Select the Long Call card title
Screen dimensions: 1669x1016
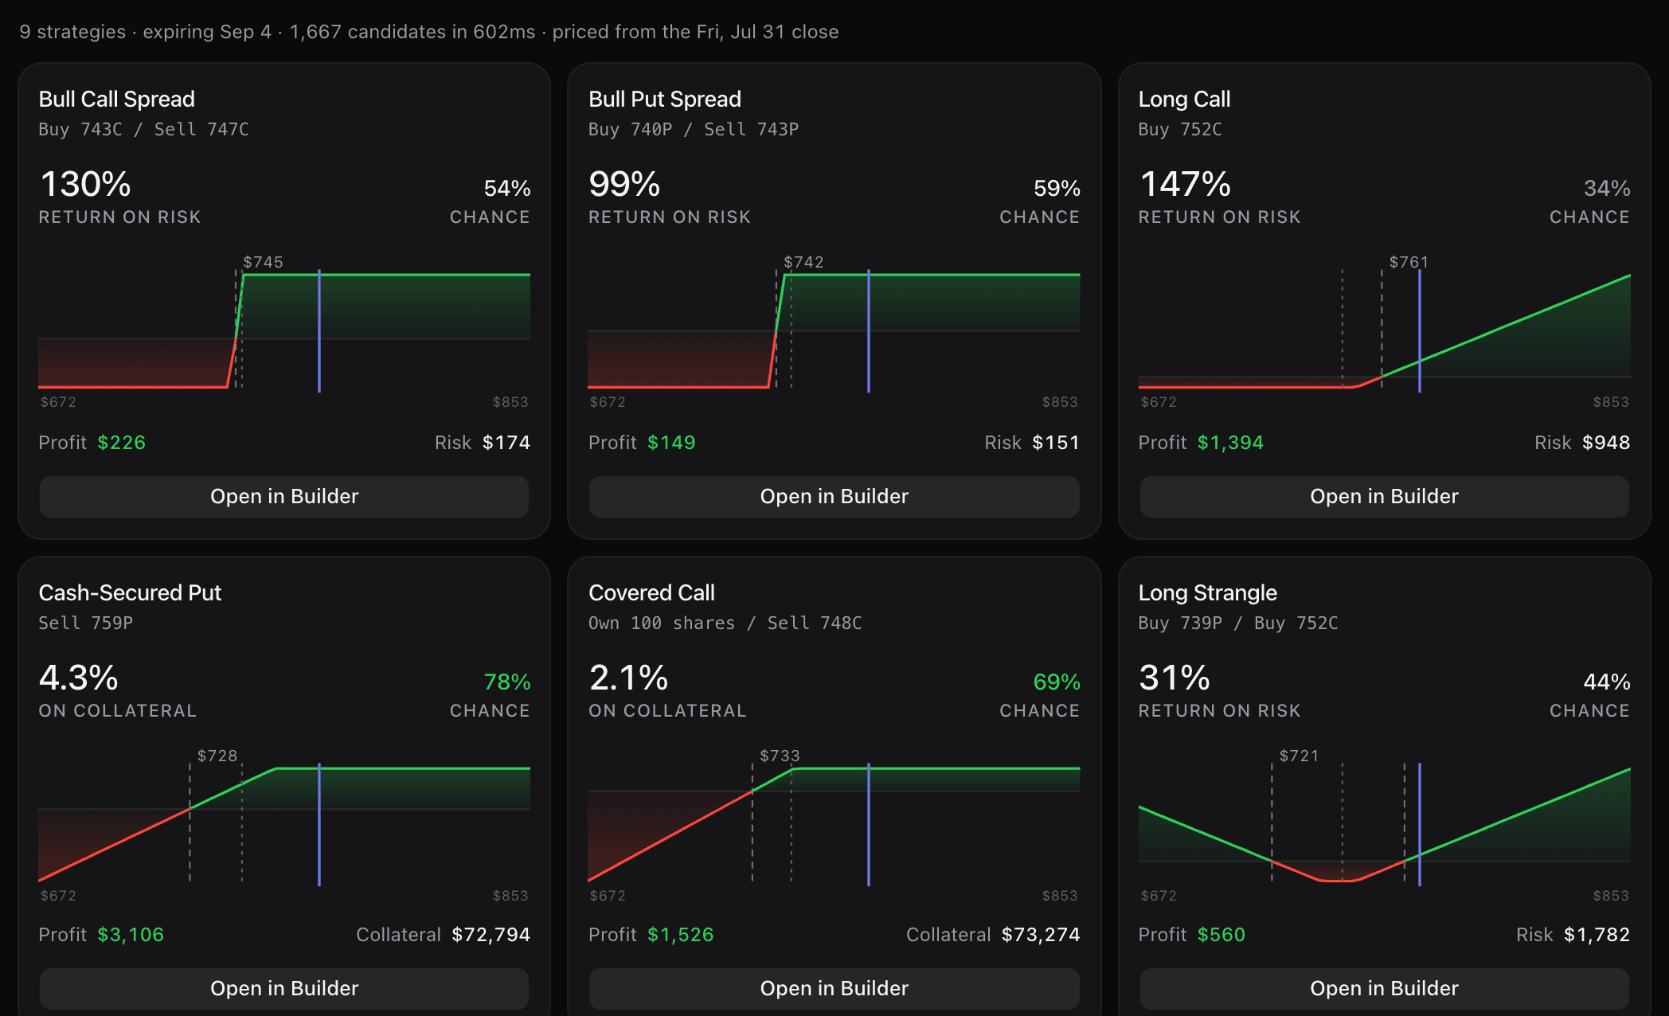point(1185,99)
